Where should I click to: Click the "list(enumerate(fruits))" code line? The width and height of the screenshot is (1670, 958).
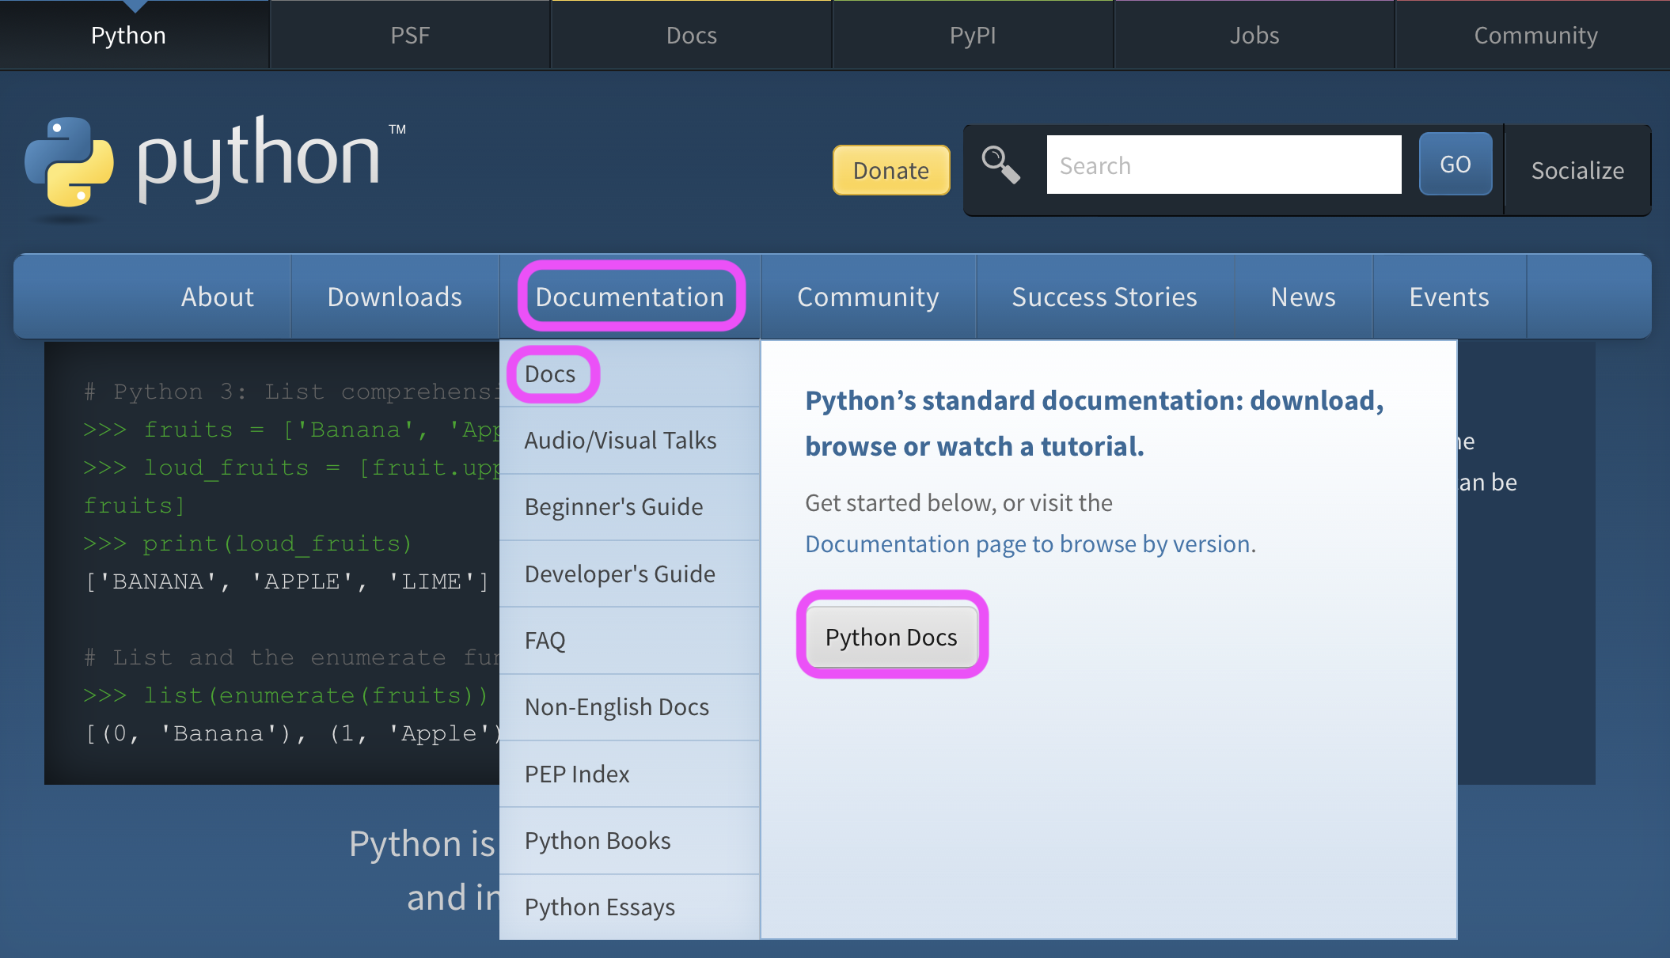pos(286,695)
